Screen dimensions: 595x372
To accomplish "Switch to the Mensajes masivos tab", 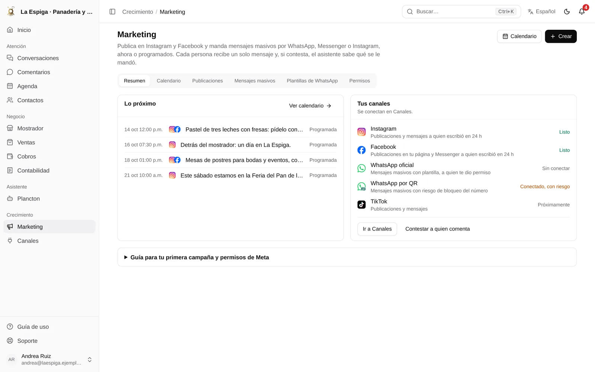I will 255,81.
